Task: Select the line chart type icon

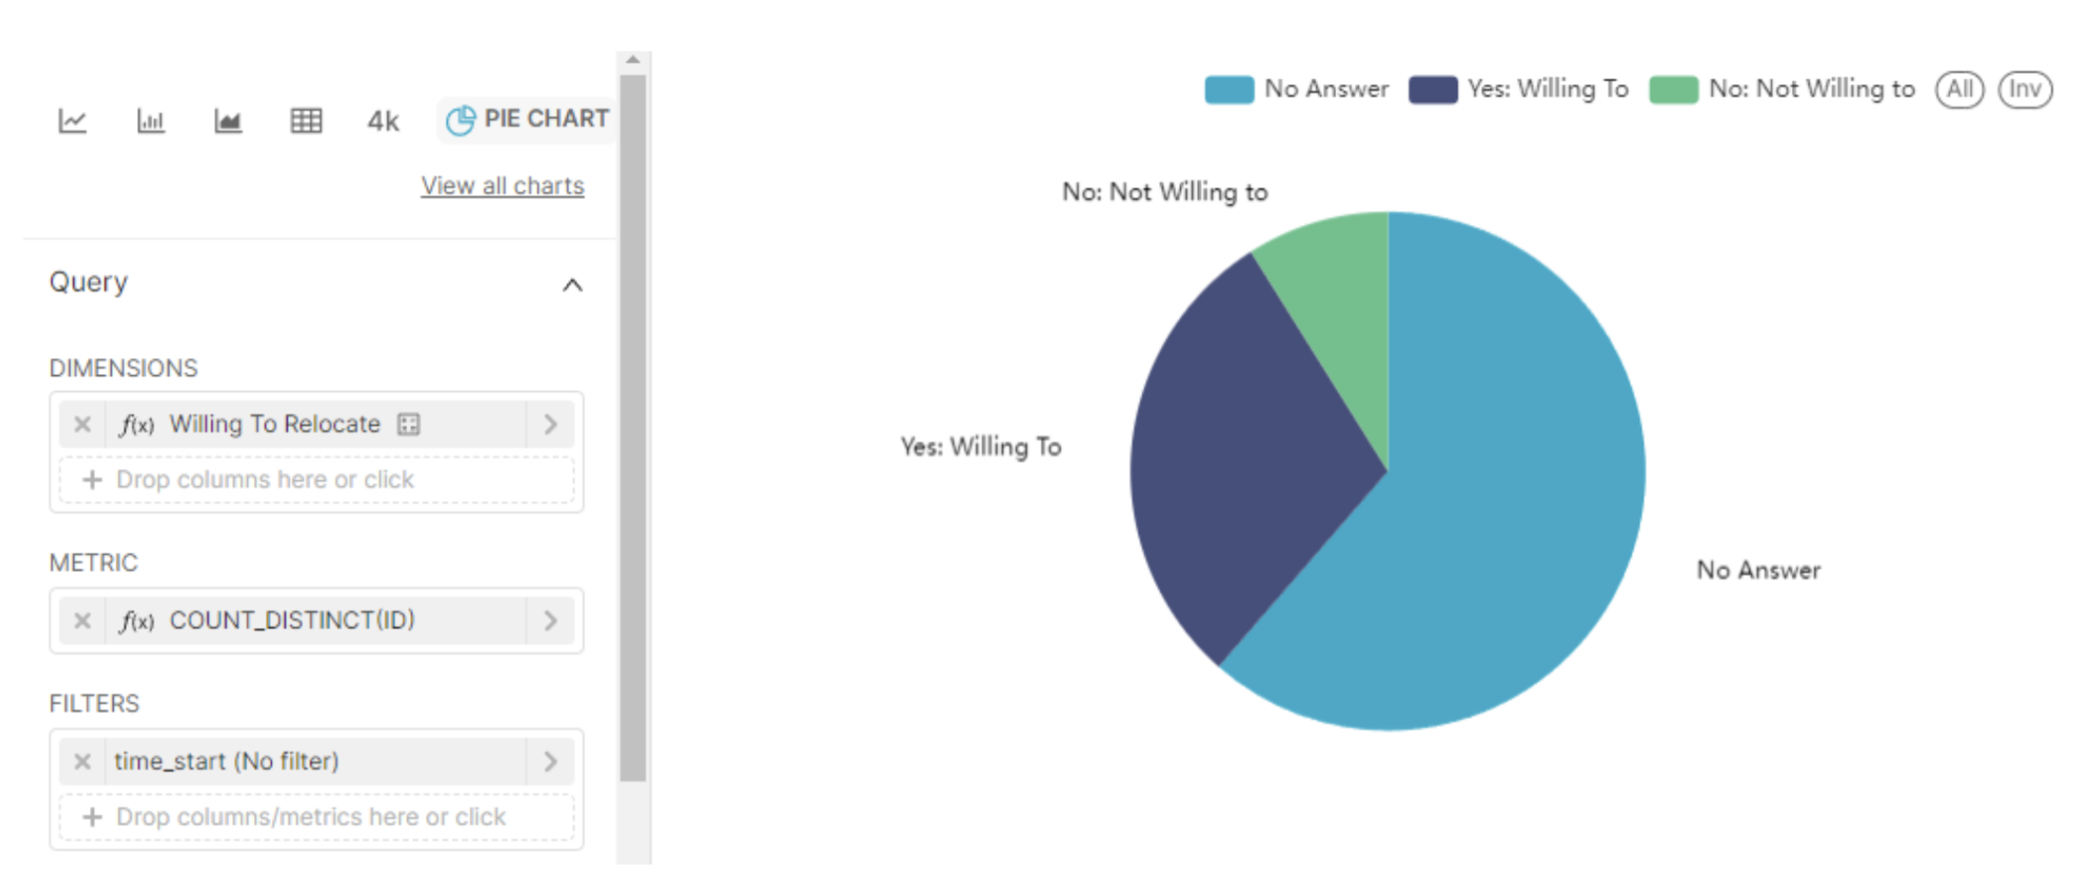Action: pyautogui.click(x=74, y=120)
